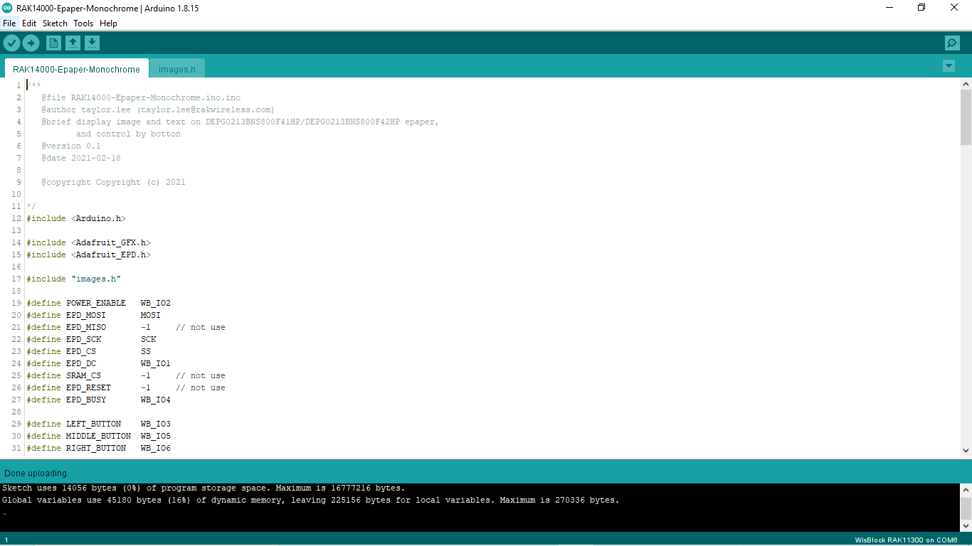Click the '#define RIGHT_BUTTON' line
This screenshot has height=546, width=972.
98,448
